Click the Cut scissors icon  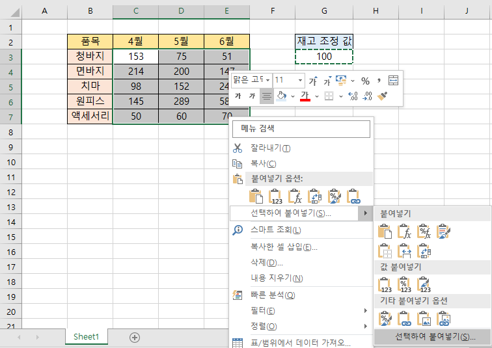coord(238,148)
